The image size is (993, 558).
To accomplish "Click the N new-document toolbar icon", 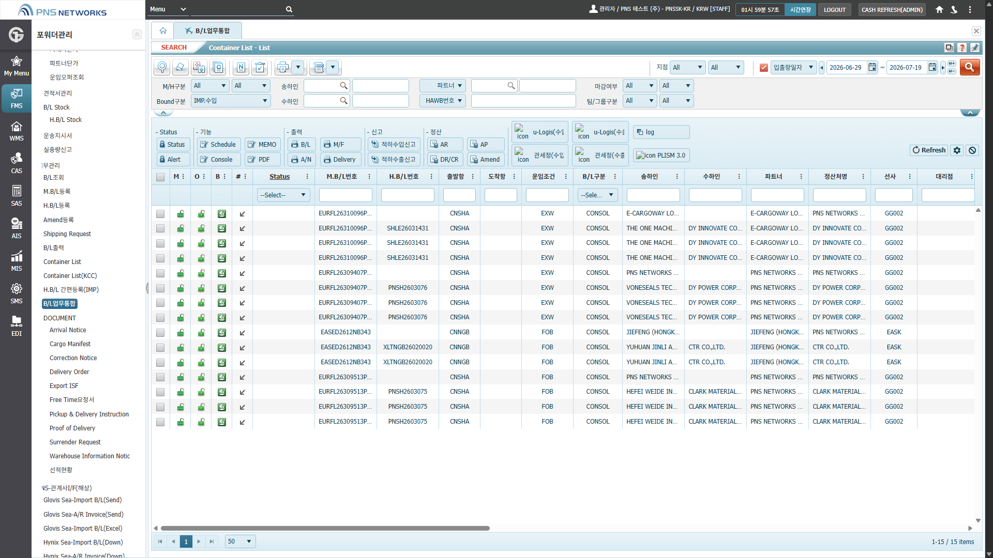I will coord(241,67).
